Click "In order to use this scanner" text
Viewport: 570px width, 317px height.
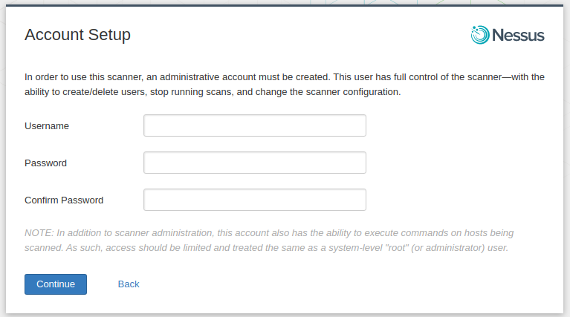click(82, 77)
